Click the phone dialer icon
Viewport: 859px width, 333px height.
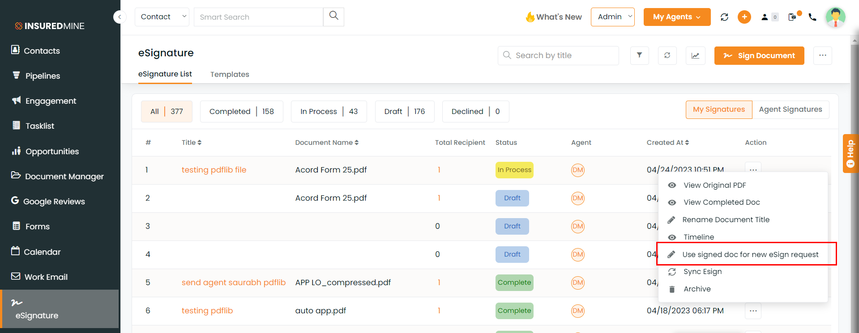[x=812, y=17]
